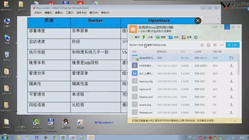Download nginx.conf using its download icon
This screenshot has height=140, width=249.
point(231,89)
